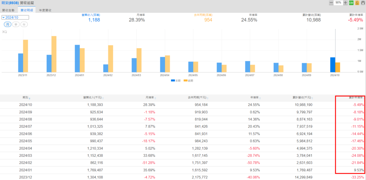Click the -50.78% yearly growth cell
366x180 pixels.
click(253, 163)
